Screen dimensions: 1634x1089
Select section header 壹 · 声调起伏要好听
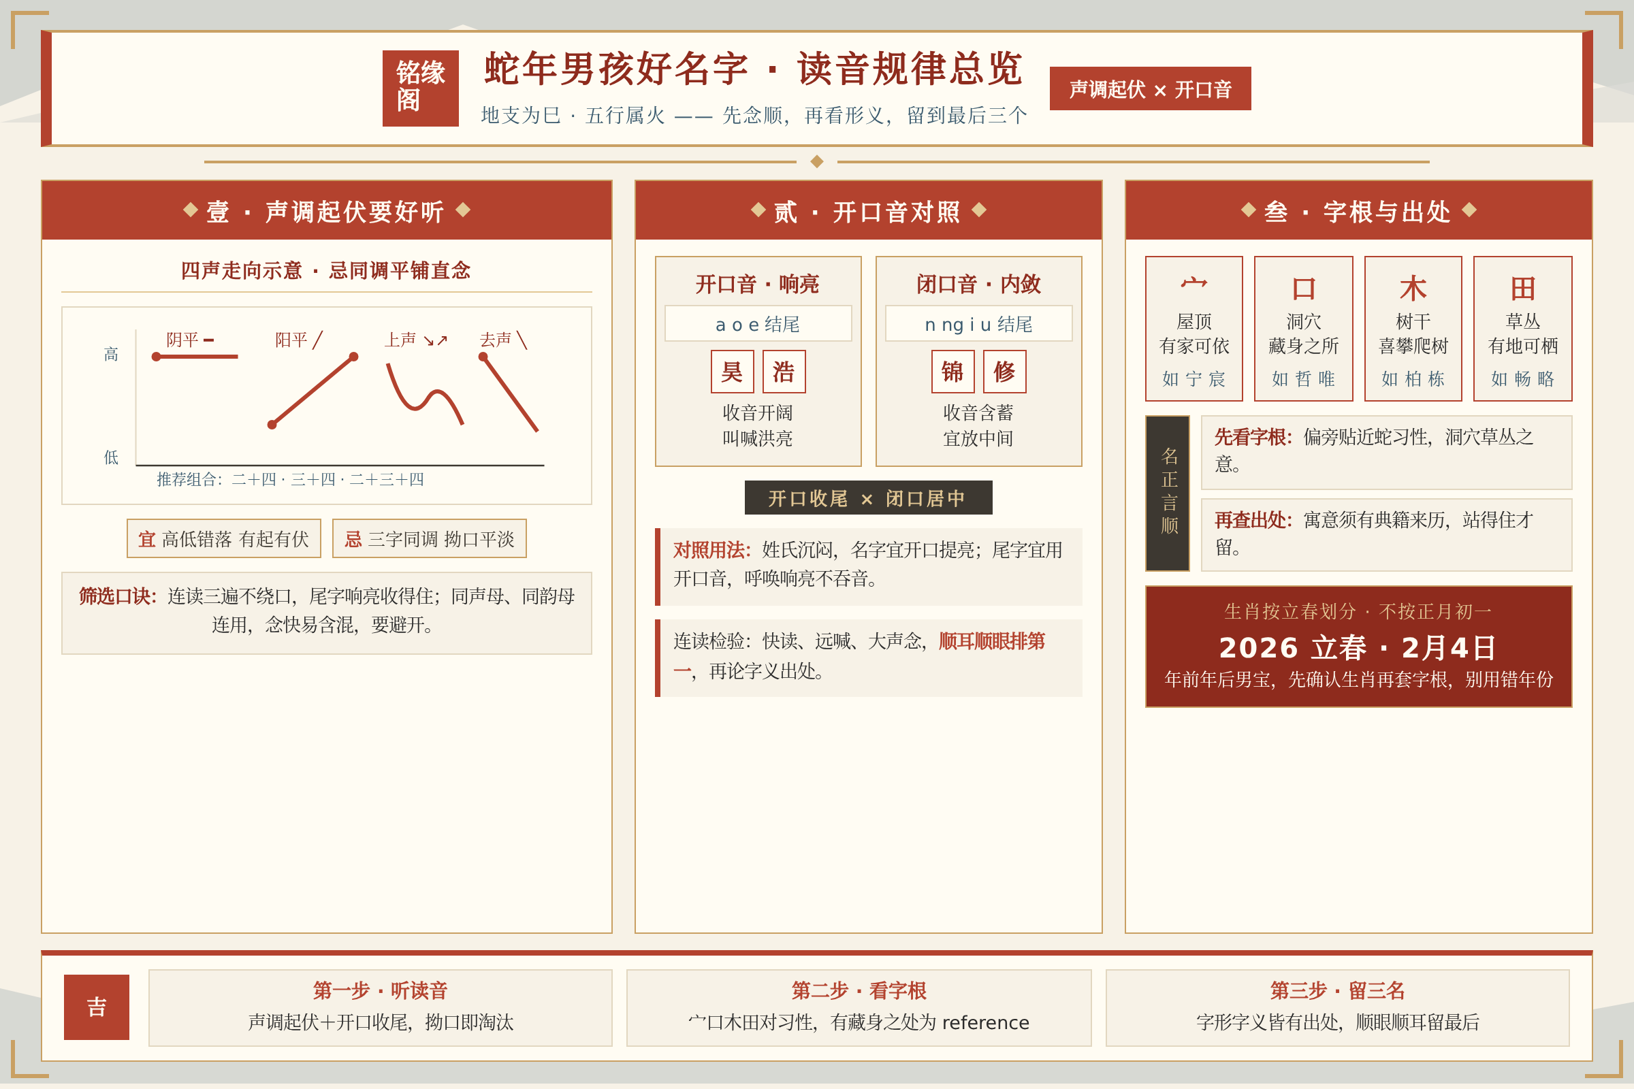click(327, 210)
